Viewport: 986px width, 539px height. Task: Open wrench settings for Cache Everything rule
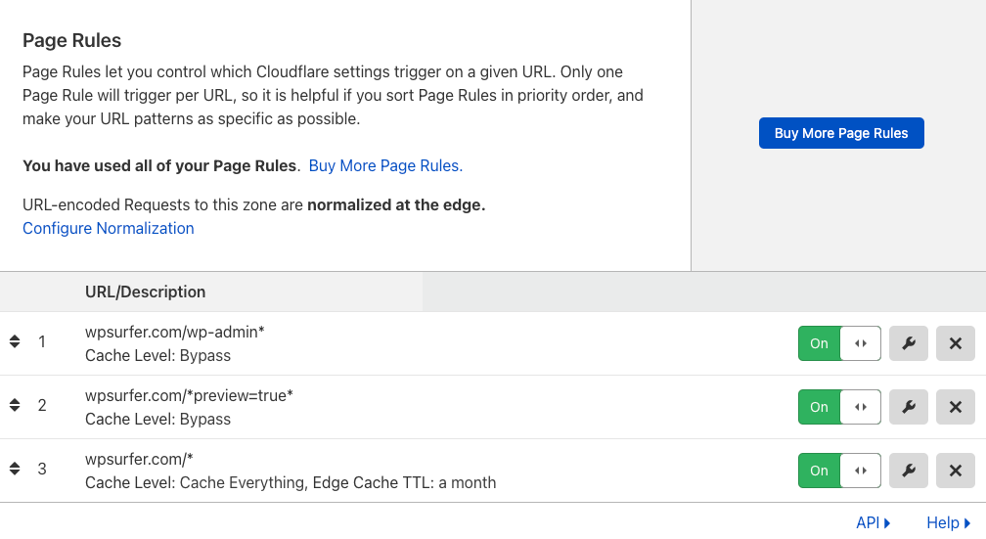909,471
